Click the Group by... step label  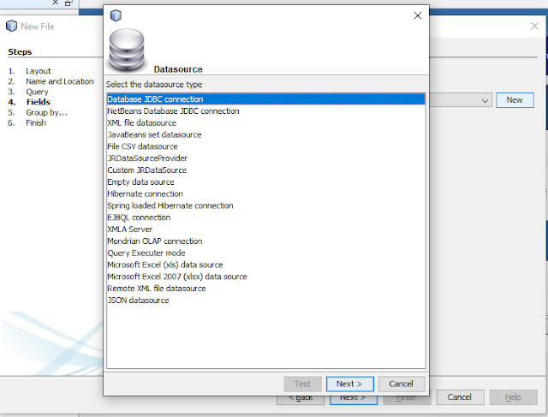coord(46,112)
